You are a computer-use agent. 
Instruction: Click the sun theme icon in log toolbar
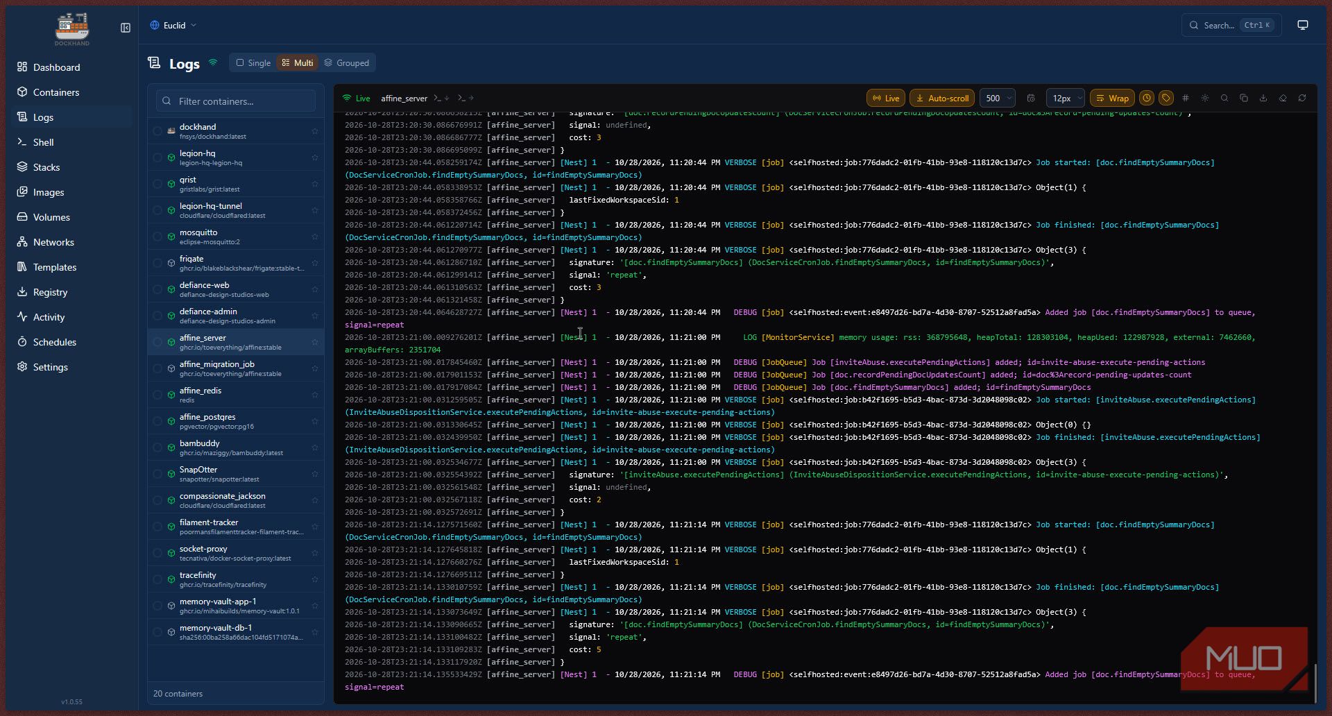coord(1205,98)
